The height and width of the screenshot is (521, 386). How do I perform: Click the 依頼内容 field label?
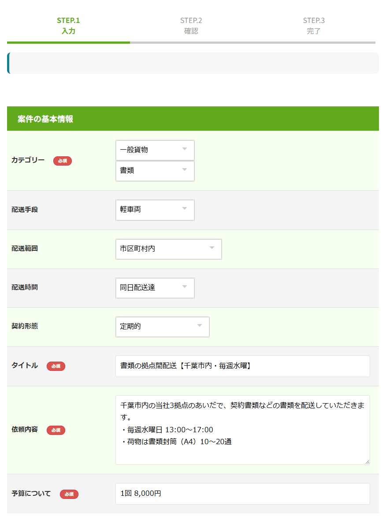click(x=25, y=429)
